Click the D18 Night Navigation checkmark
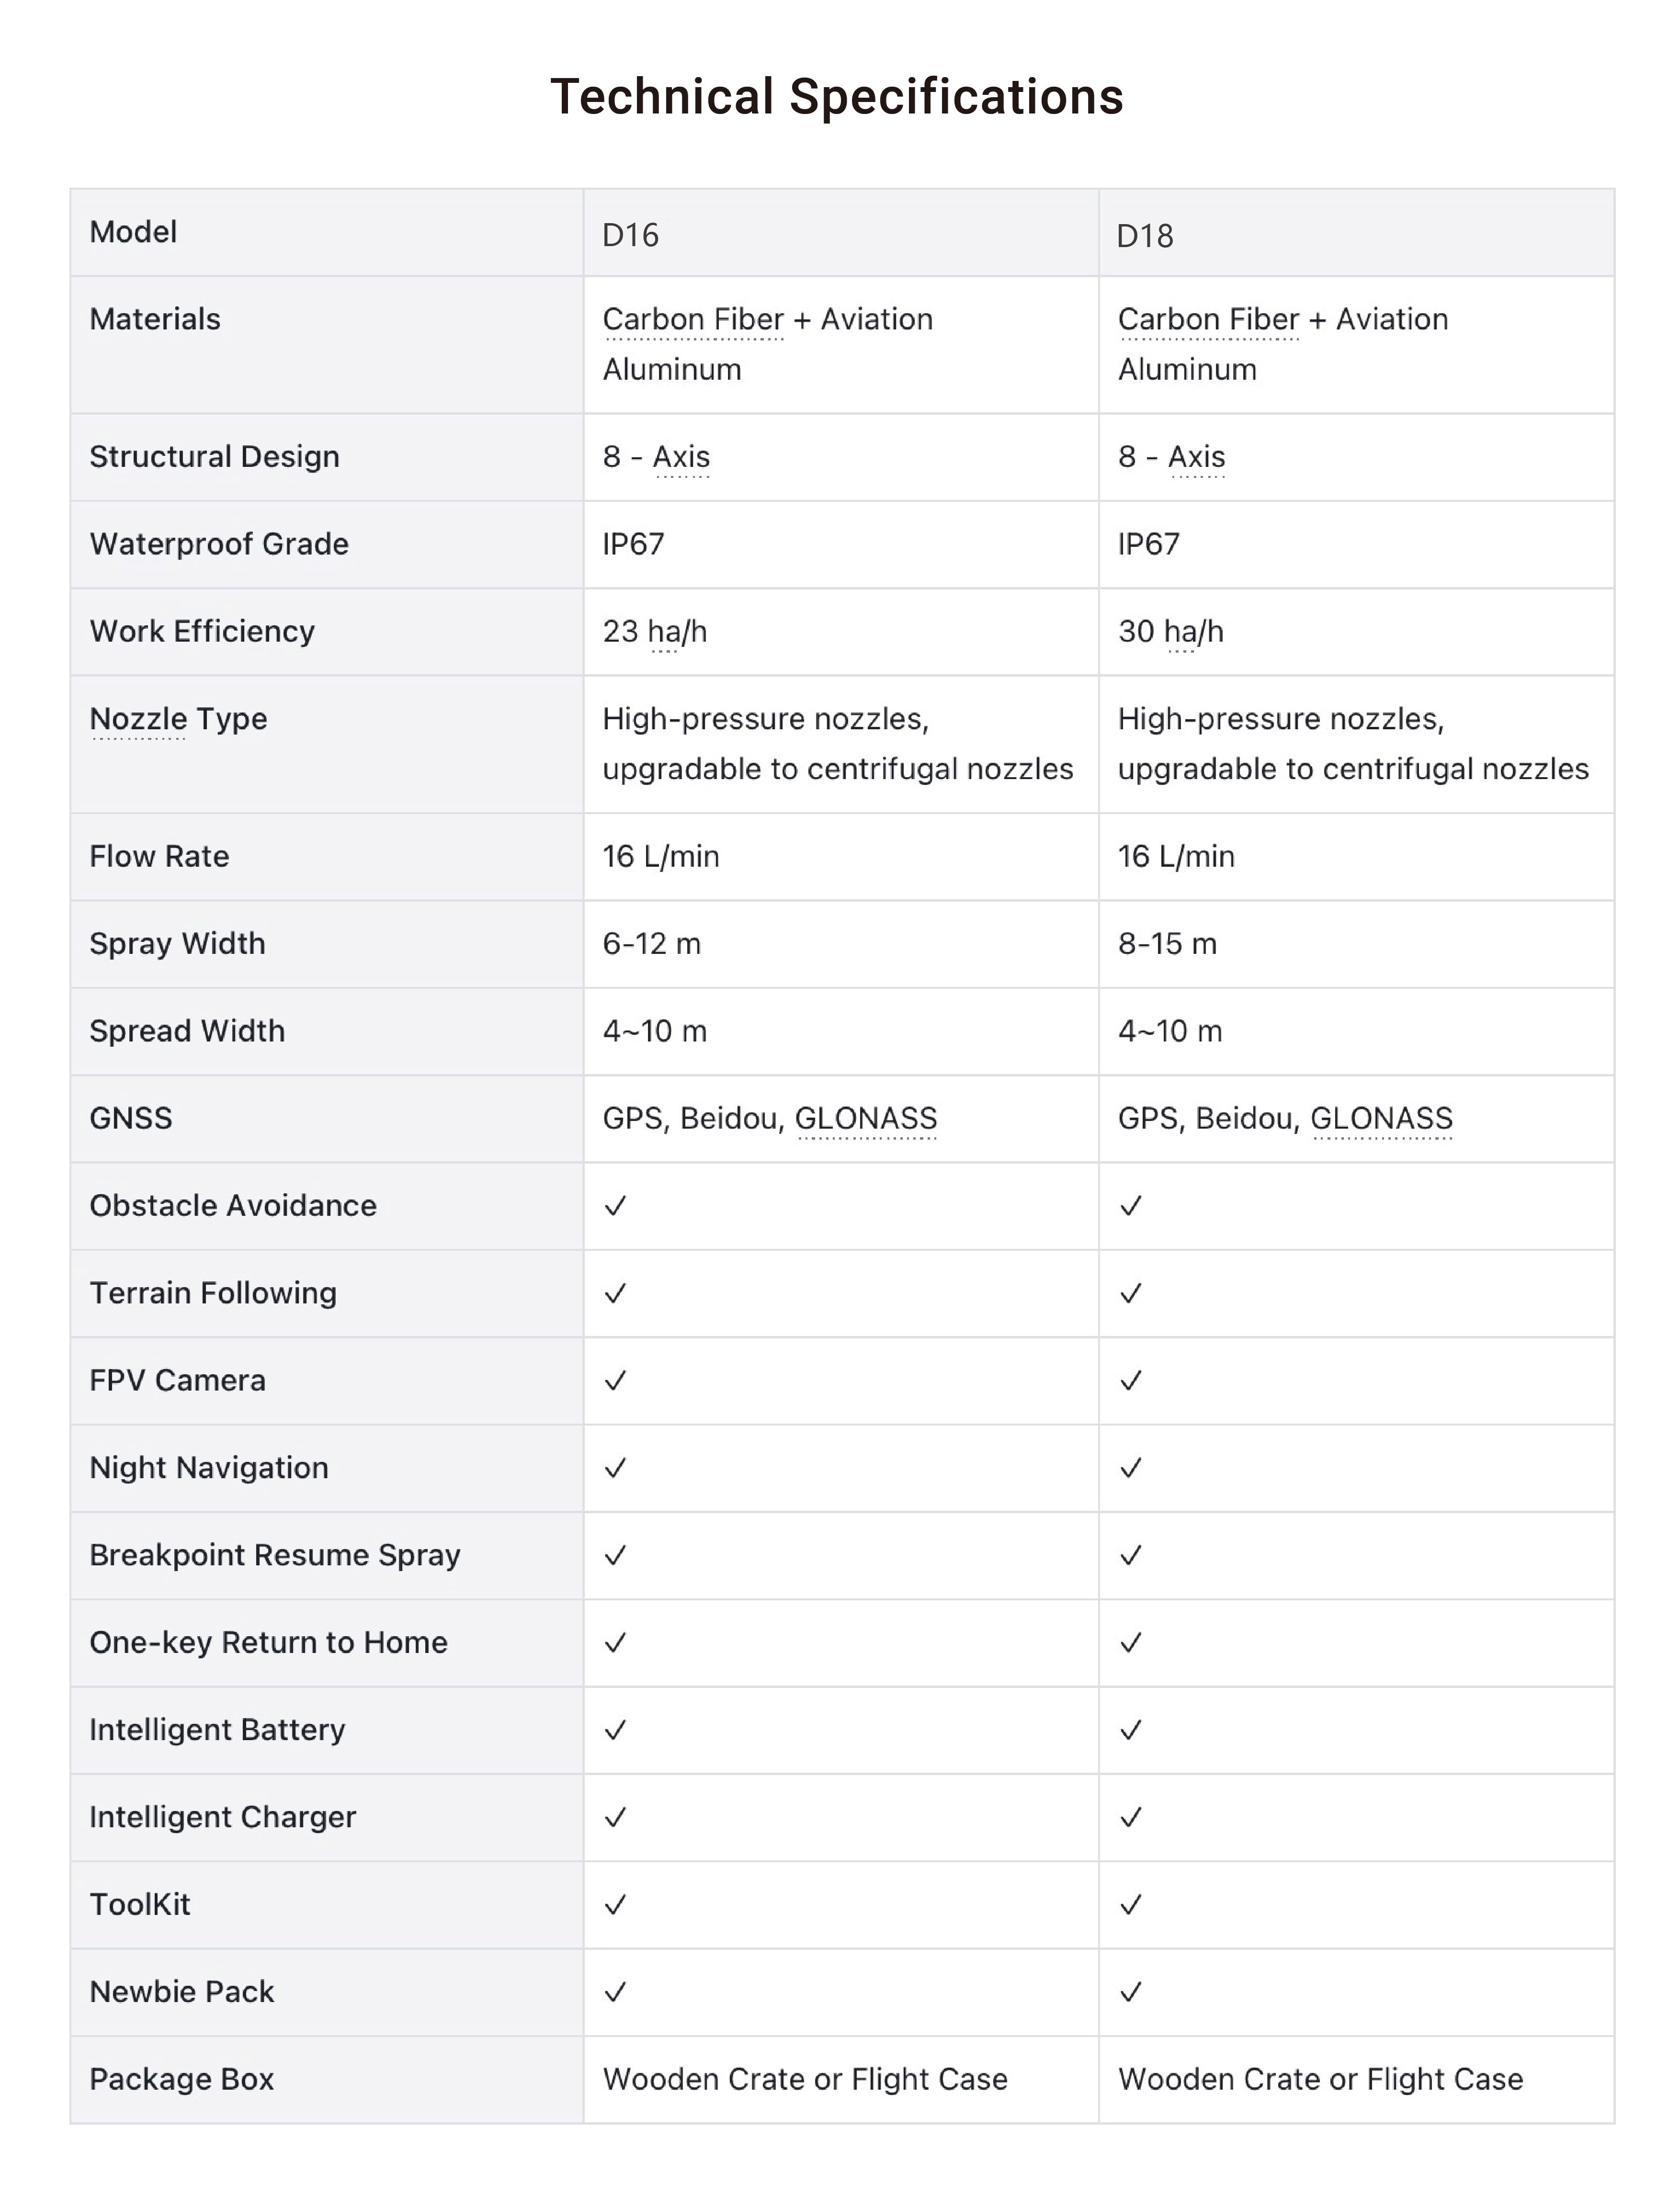 [x=1131, y=1468]
